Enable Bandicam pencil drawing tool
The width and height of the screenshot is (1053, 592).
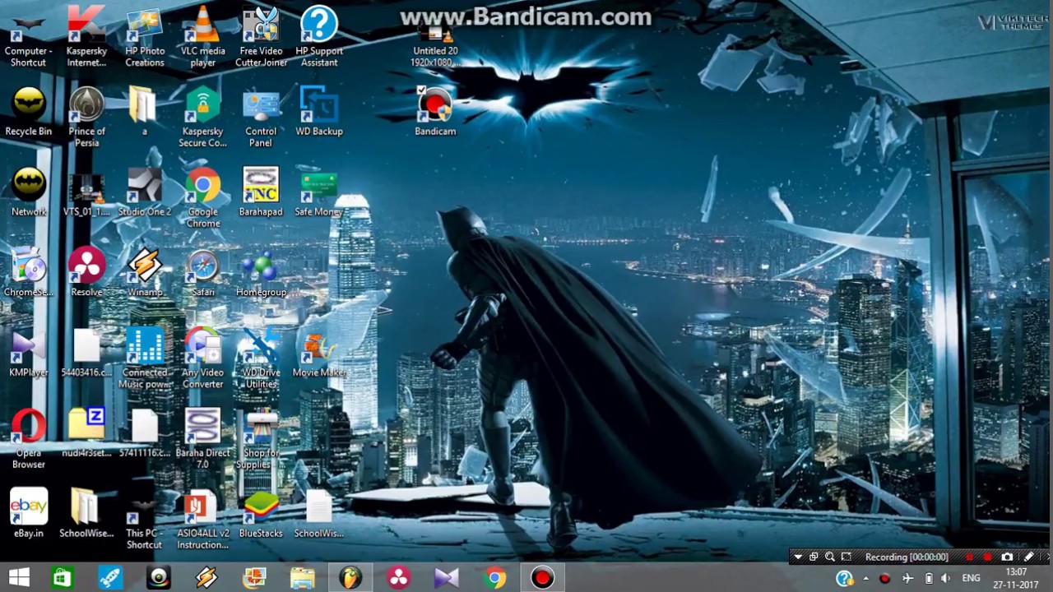pyautogui.click(x=1028, y=557)
